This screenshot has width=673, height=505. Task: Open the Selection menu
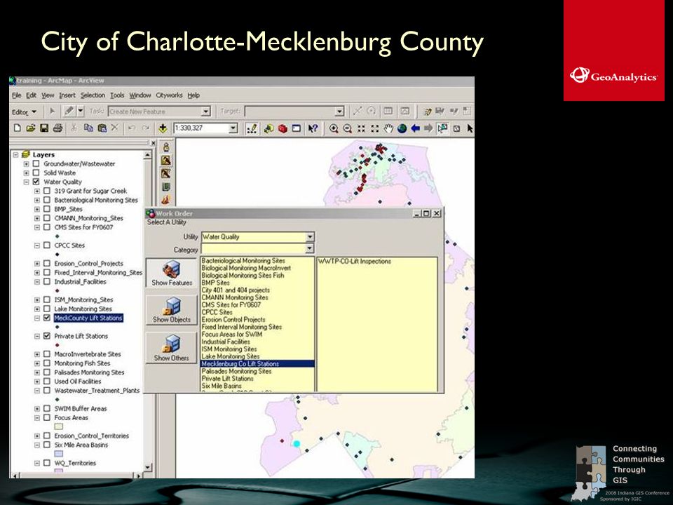tap(93, 95)
